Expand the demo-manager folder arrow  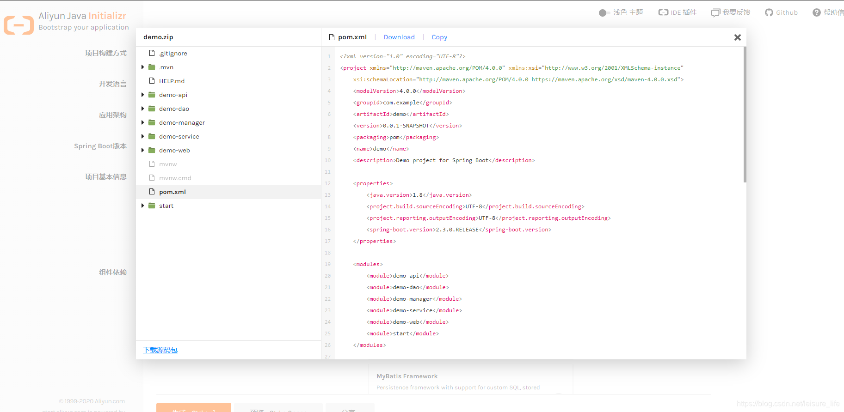(x=142, y=122)
